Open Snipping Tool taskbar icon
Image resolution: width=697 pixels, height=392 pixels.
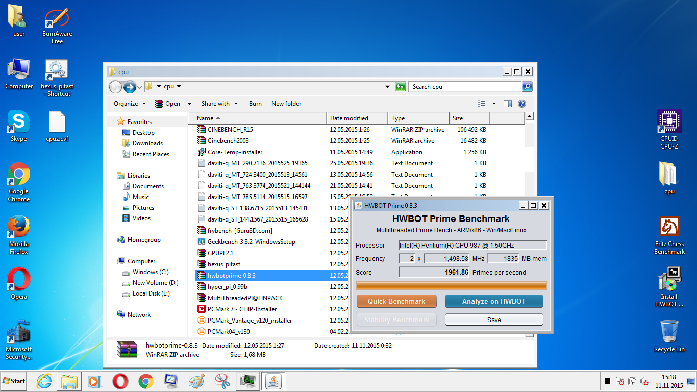[222, 381]
